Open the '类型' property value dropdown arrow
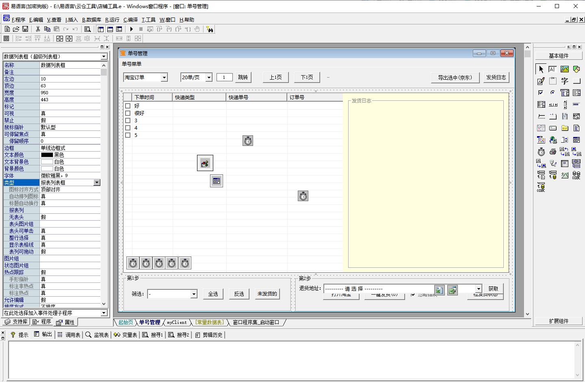Viewport: 585px width, 382px height. point(97,183)
